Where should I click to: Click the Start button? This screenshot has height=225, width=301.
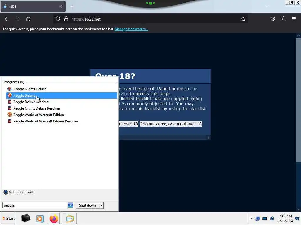[8, 219]
